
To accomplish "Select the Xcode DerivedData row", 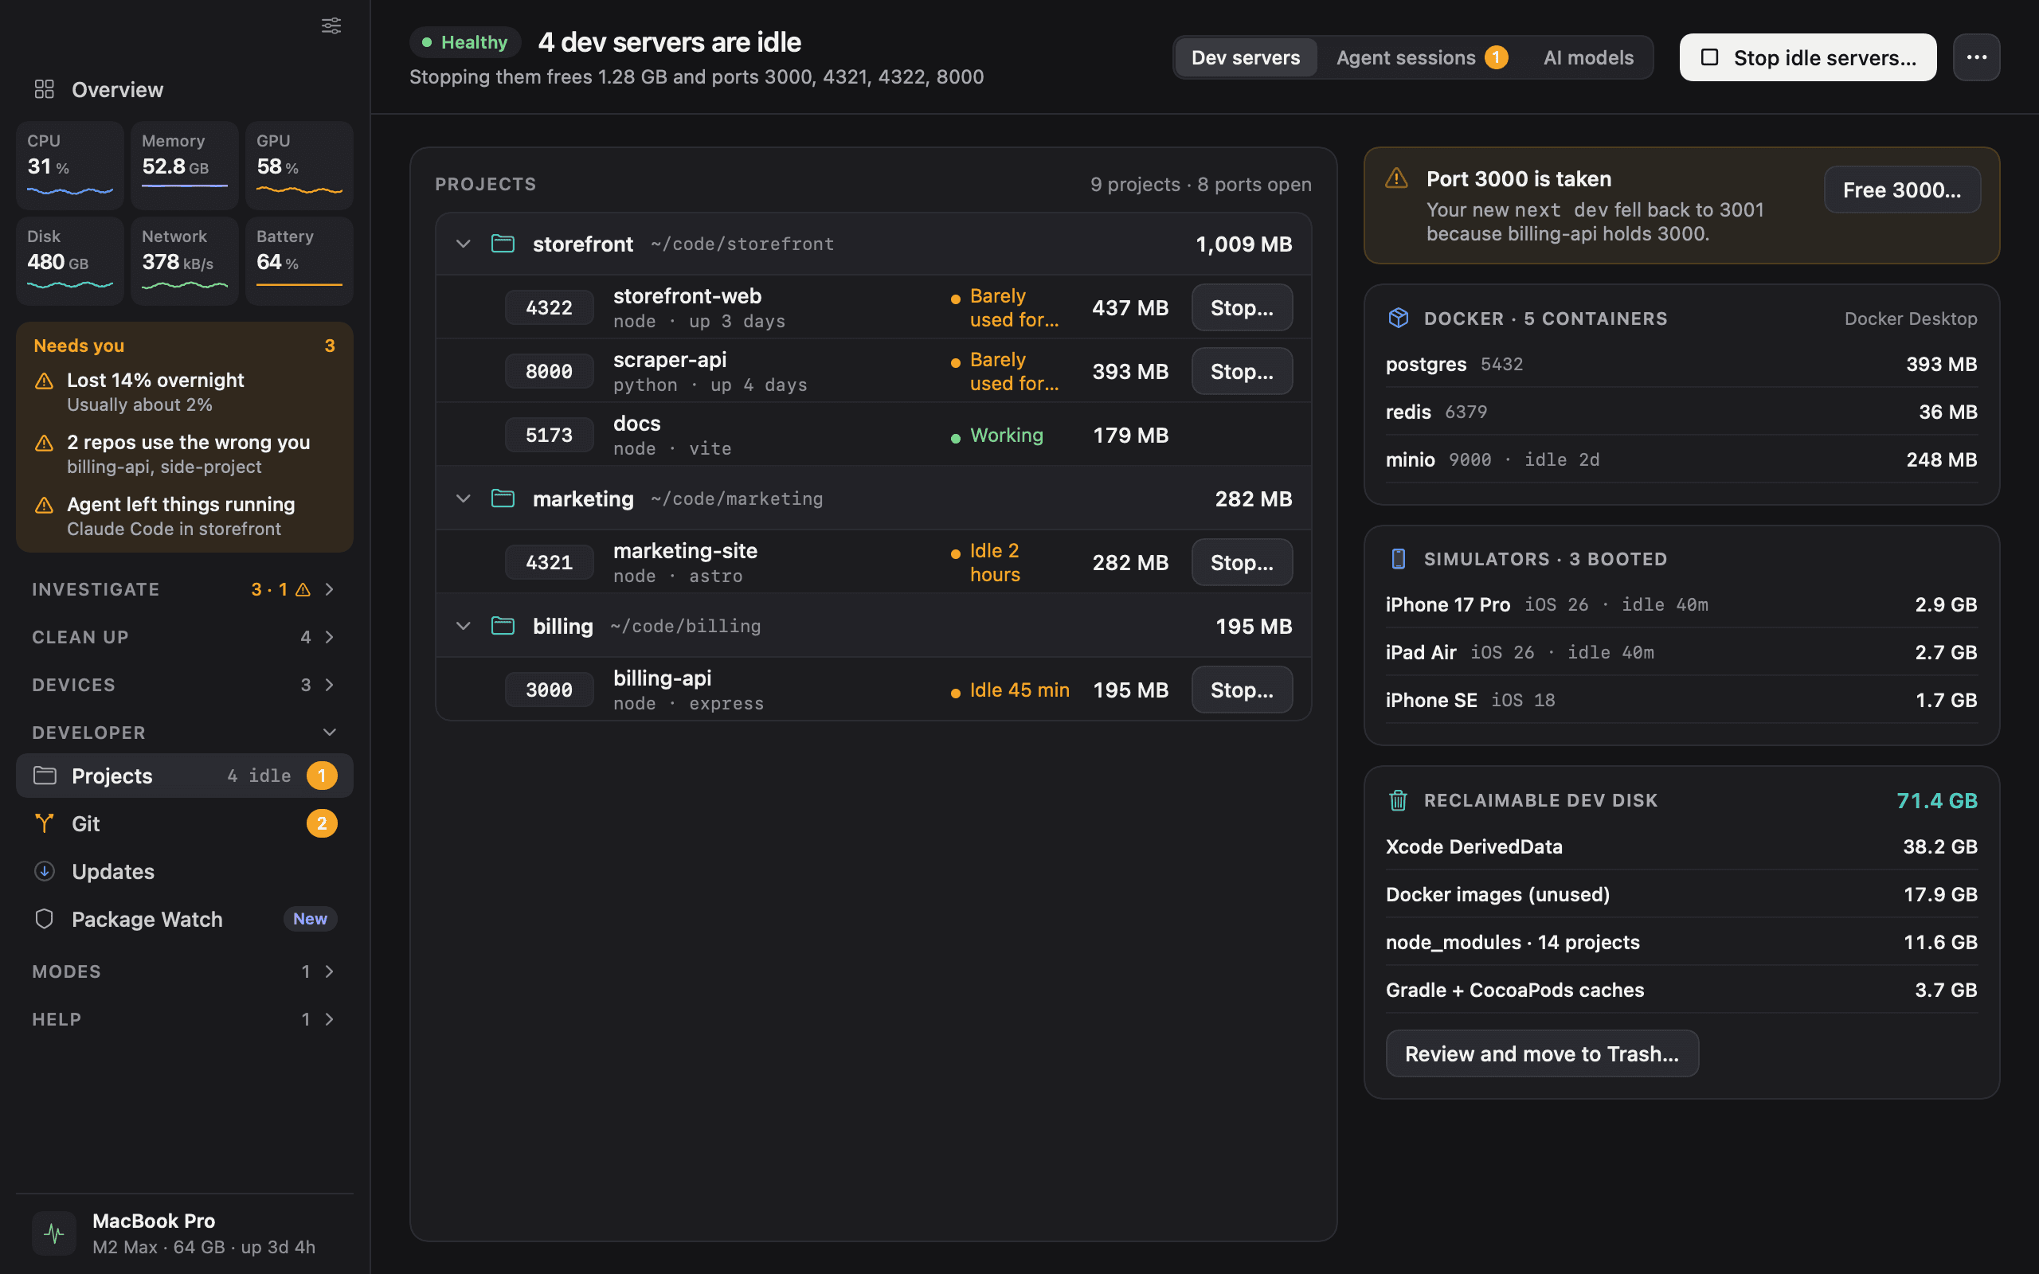I will pos(1681,846).
